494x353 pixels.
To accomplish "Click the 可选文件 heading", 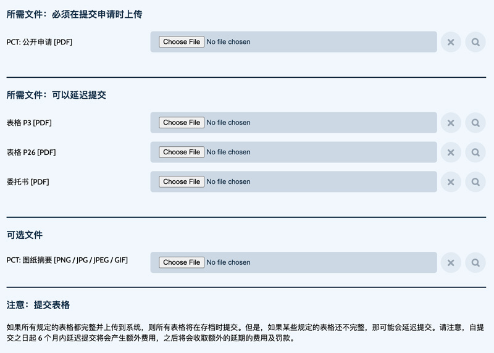I will pos(25,235).
